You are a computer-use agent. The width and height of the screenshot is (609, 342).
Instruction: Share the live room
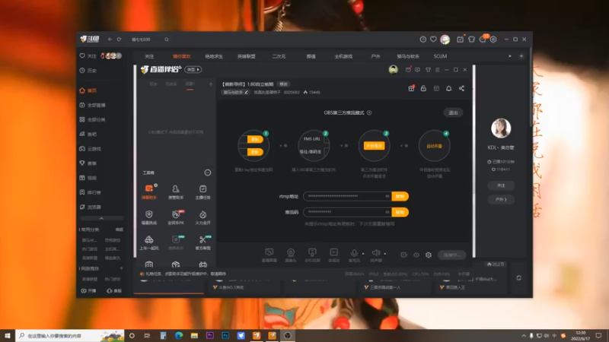pos(461,88)
